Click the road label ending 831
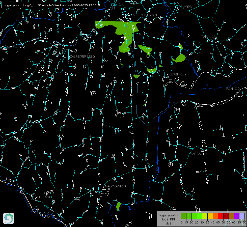 click(147, 153)
